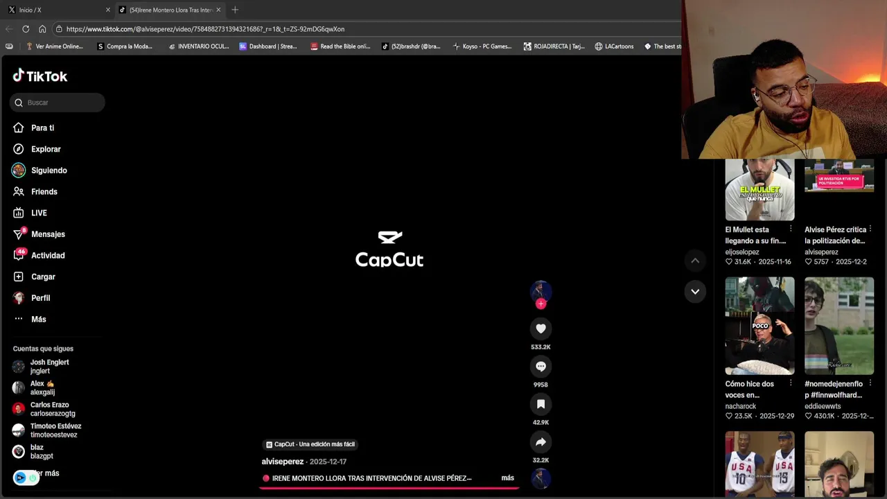
Task: Open USA basketball jerseys video thumbnail
Action: tap(759, 464)
